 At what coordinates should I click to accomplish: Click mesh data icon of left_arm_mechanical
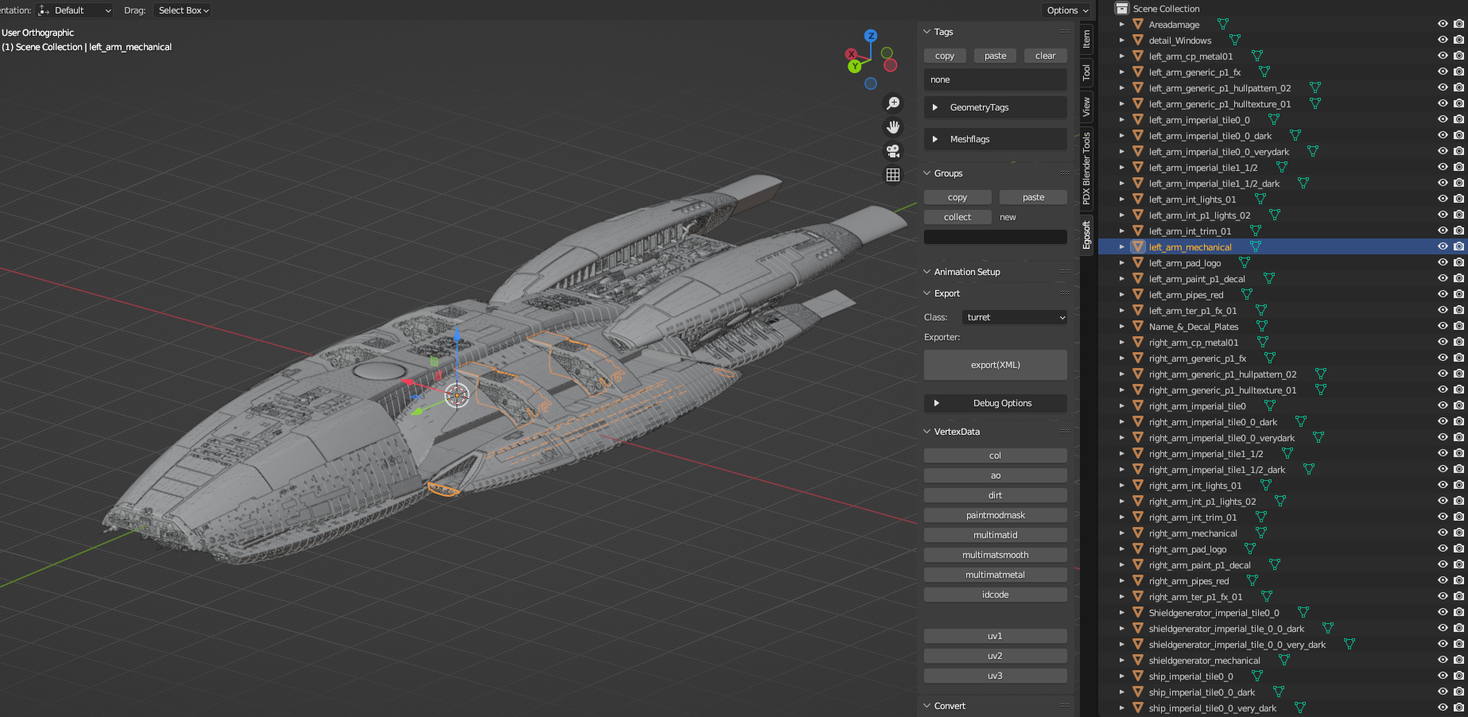1255,246
